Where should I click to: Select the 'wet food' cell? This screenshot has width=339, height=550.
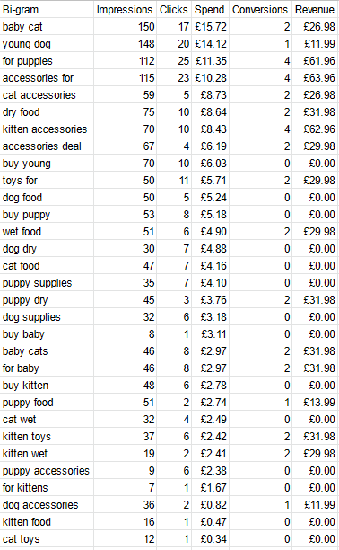(47, 232)
